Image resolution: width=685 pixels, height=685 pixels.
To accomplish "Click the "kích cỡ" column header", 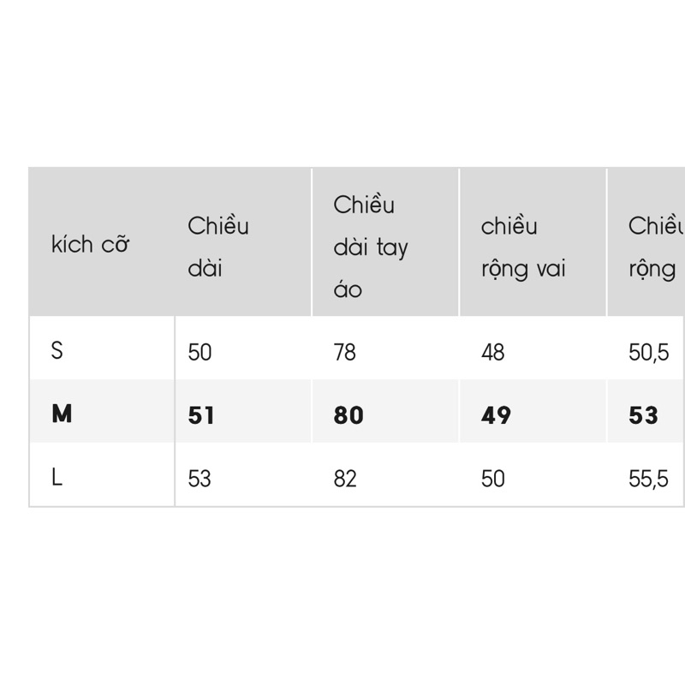I will pos(90,245).
